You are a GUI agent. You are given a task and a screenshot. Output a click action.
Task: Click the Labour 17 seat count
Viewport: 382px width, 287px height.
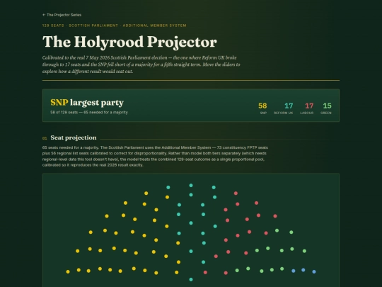(x=307, y=108)
